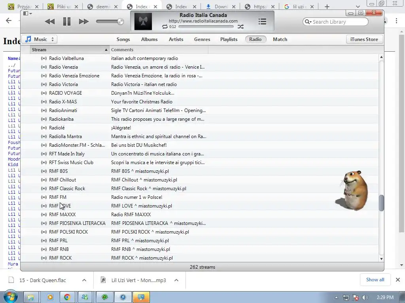Switch to the Albums tab

point(149,39)
